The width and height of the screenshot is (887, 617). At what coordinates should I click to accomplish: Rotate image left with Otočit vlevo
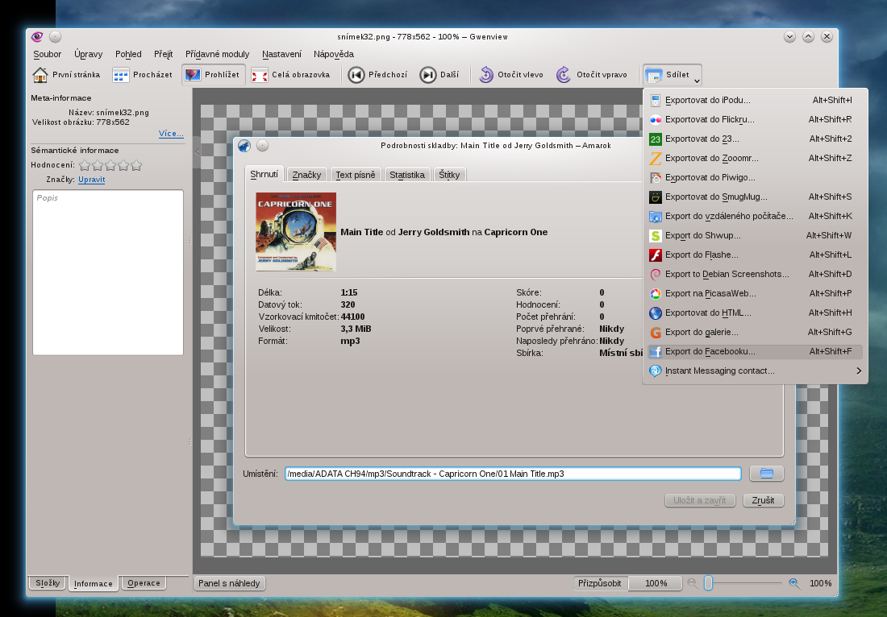486,75
